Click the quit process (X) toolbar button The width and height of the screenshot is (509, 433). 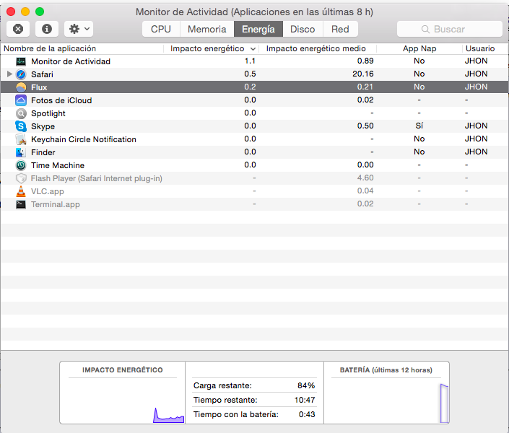[x=18, y=29]
